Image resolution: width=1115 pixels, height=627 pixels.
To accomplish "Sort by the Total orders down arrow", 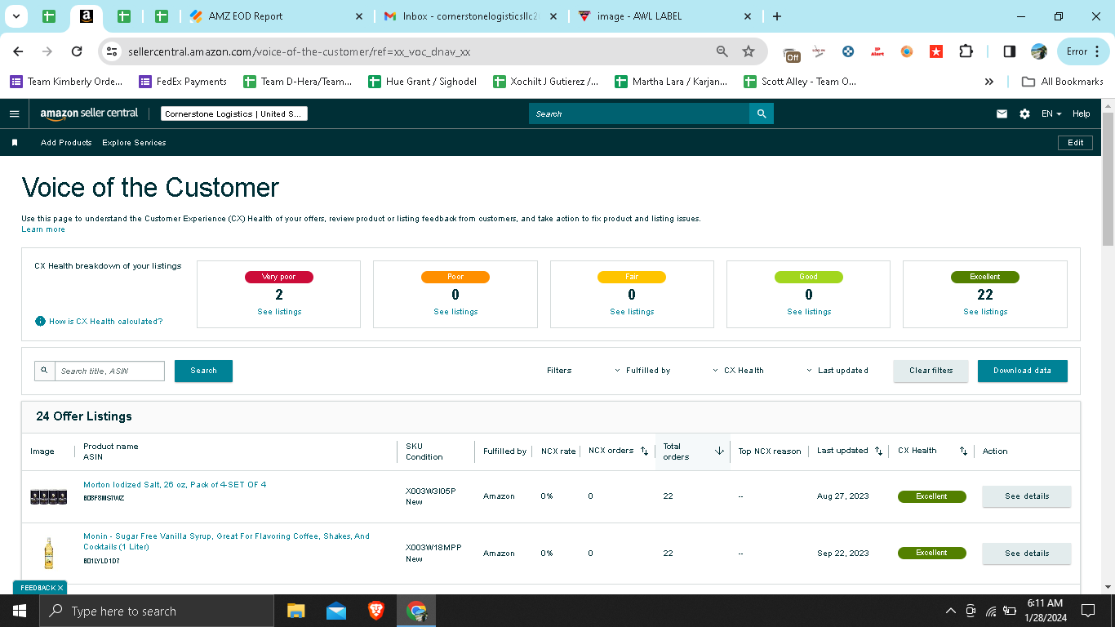I will coord(719,451).
